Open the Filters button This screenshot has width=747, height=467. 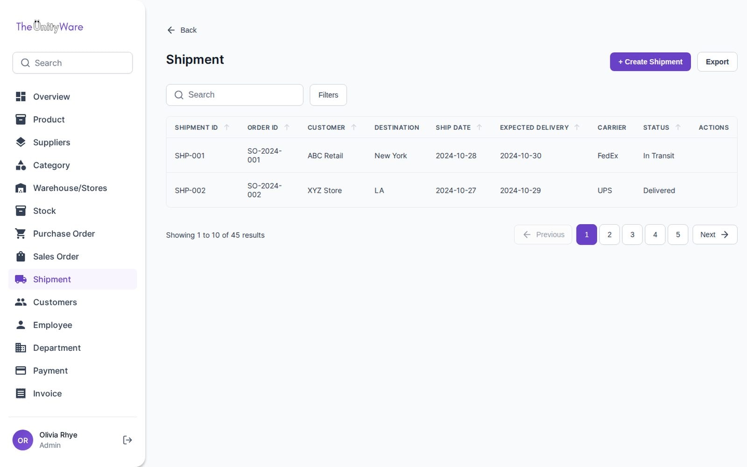pos(328,95)
